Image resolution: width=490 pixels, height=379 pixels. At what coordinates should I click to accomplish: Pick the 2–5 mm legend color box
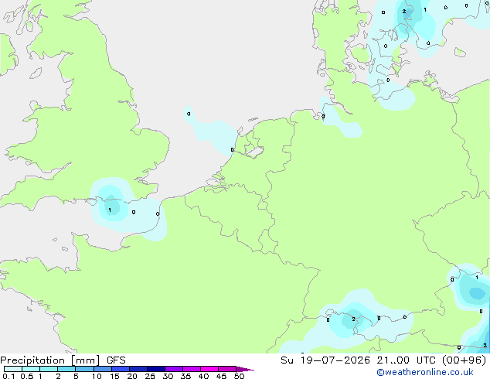coord(66,369)
